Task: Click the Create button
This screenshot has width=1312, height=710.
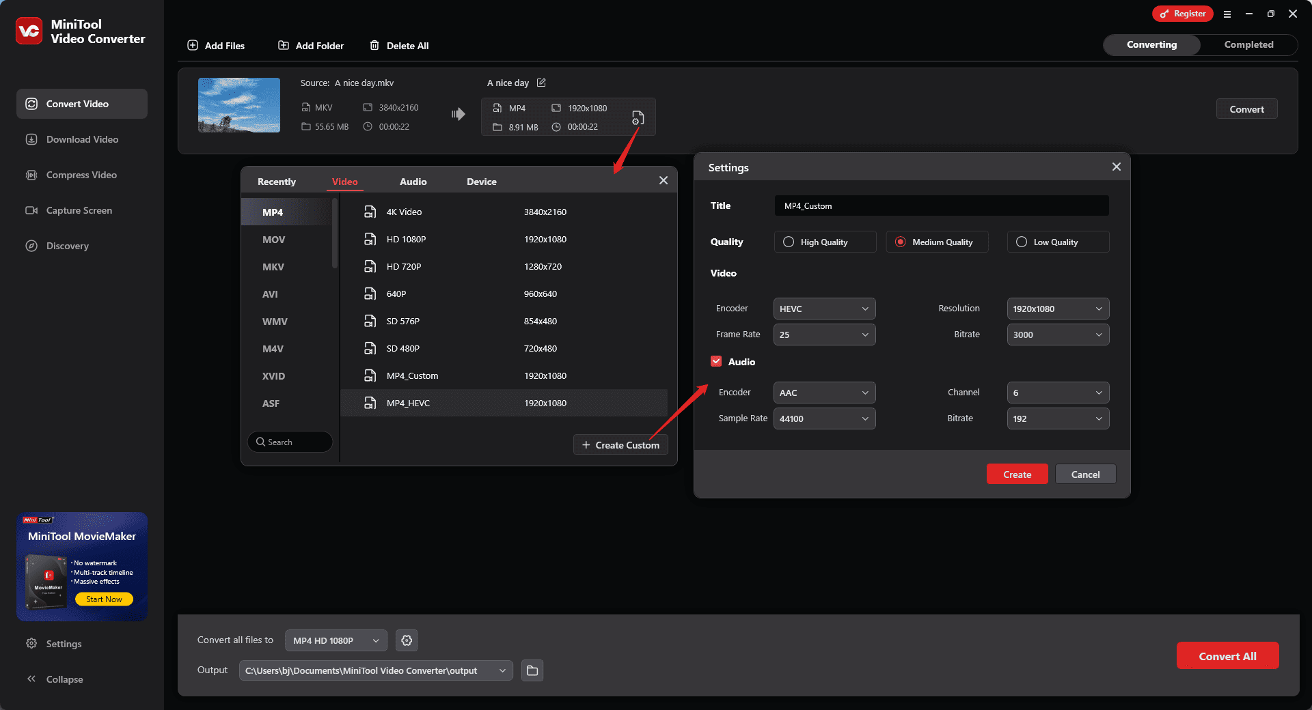Action: (1017, 474)
